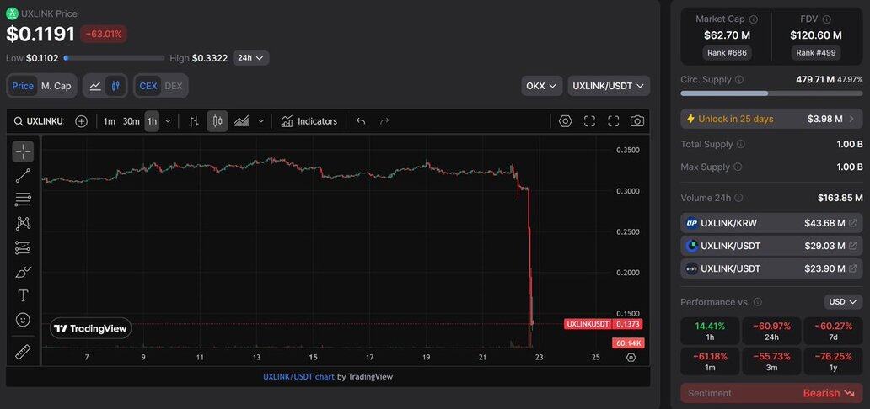Show FDV info tooltip icon
870x409 pixels.
tap(827, 19)
